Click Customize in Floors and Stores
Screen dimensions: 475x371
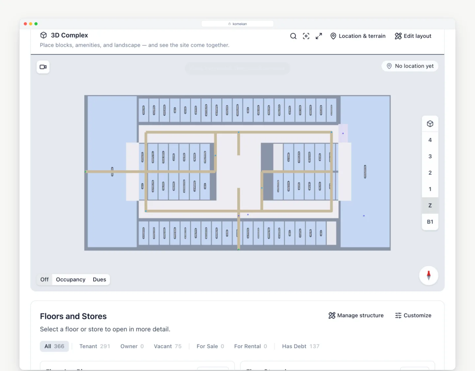tap(413, 315)
